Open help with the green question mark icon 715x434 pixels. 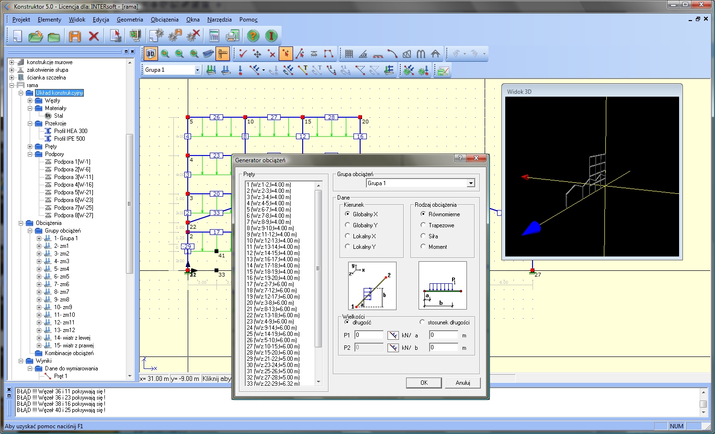pyautogui.click(x=253, y=36)
